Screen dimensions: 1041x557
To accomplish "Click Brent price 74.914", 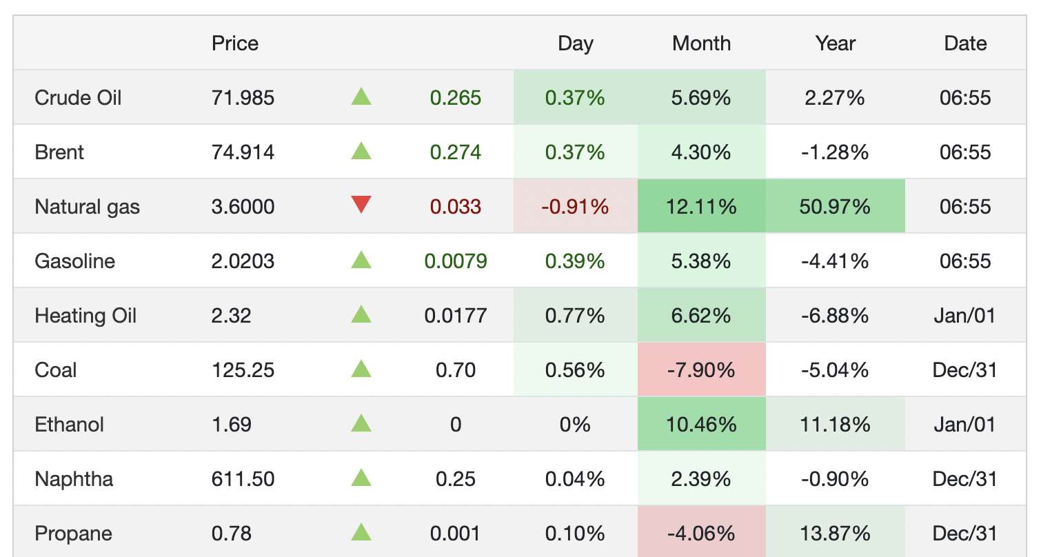I will (x=243, y=152).
